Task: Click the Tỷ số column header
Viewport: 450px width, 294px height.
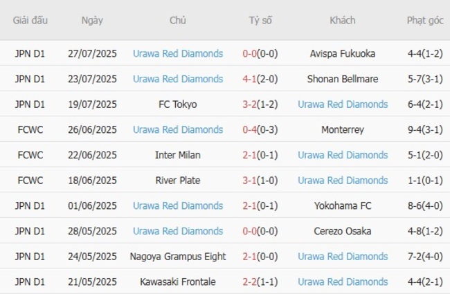Action: (x=260, y=20)
